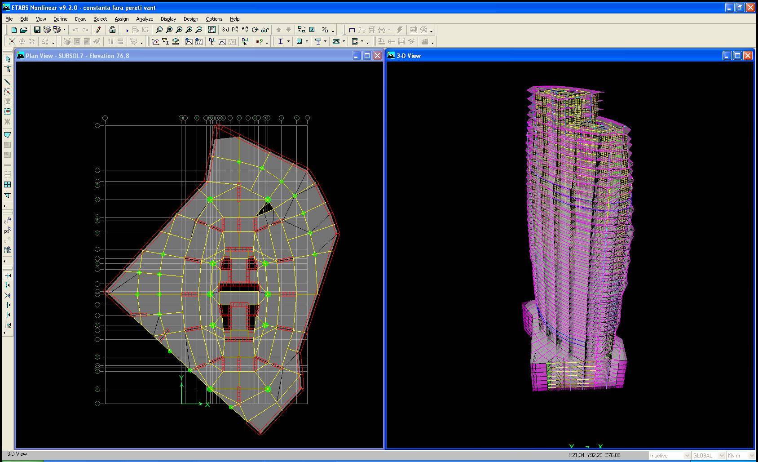Toggle the Snap to Points sidebar icon

[8, 275]
